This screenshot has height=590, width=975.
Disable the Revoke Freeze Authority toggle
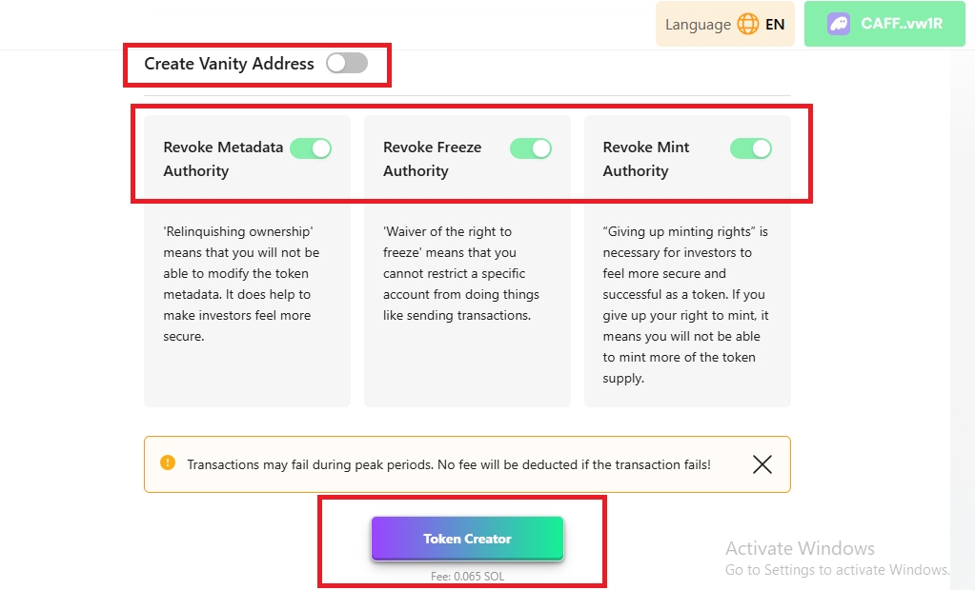pos(531,148)
